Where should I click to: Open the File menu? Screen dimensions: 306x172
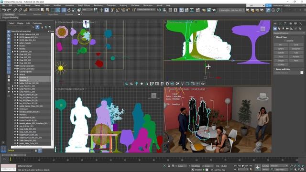click(3, 5)
